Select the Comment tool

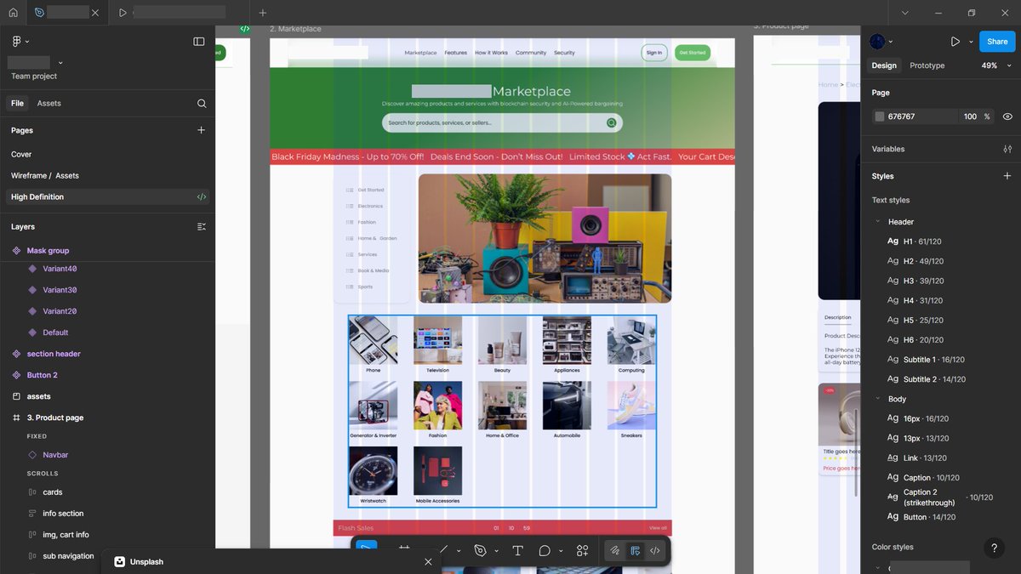(545, 551)
